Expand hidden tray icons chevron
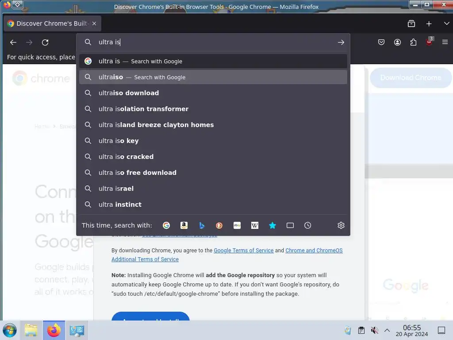The width and height of the screenshot is (453, 340). (387, 330)
